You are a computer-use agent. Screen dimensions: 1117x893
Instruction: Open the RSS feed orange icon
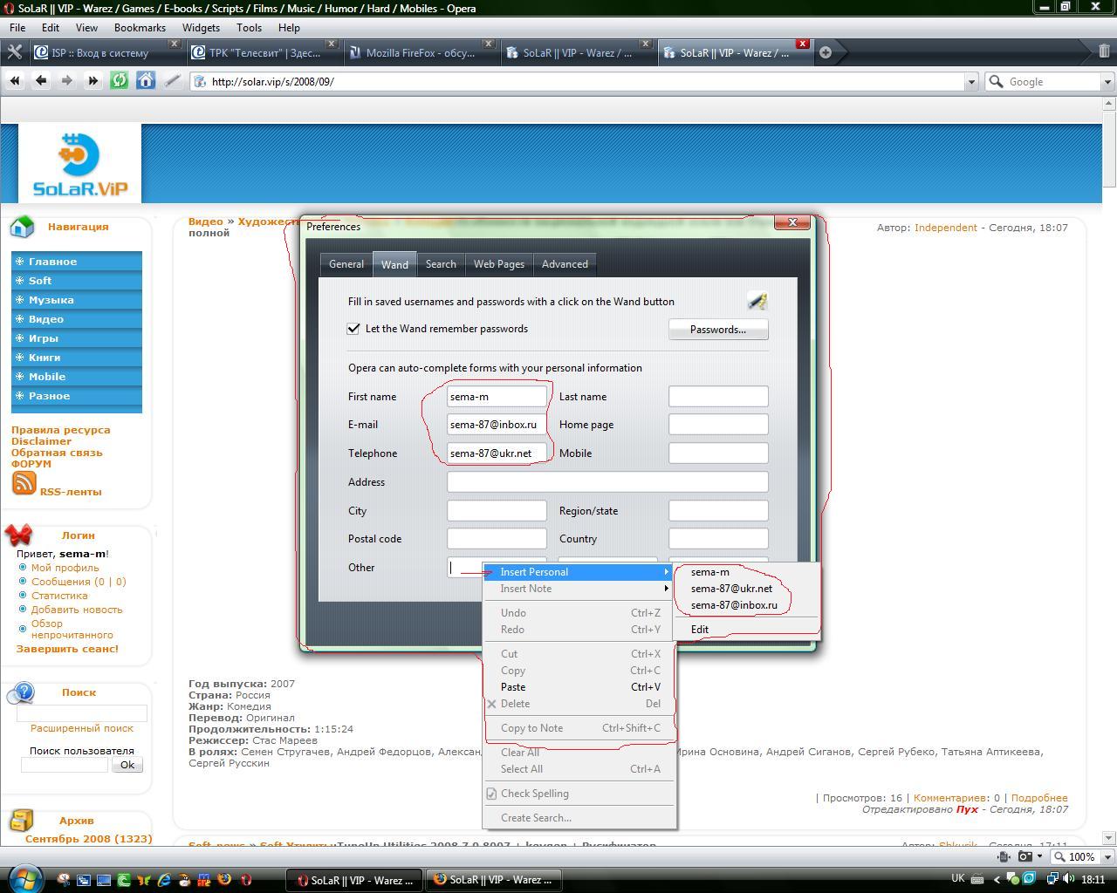[24, 482]
